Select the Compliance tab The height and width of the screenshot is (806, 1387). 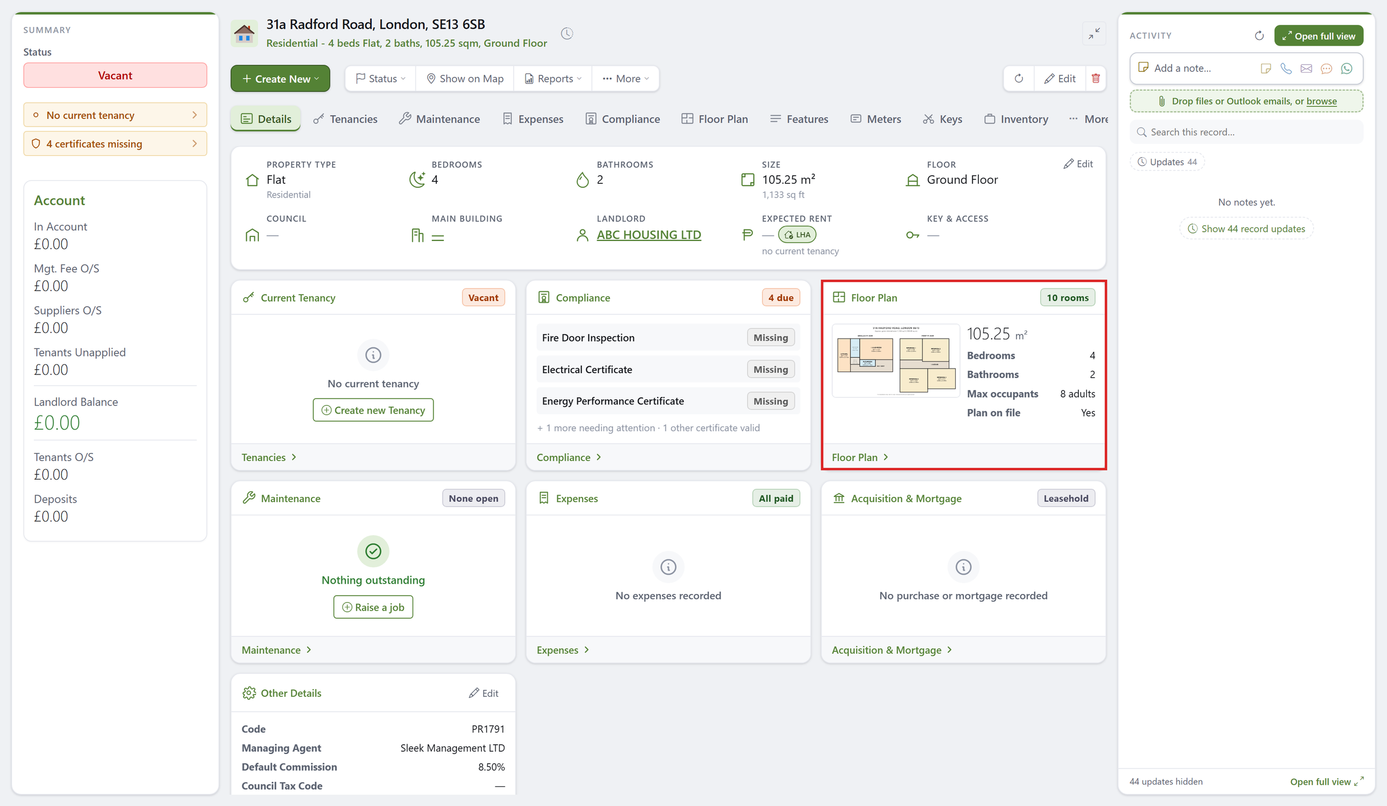622,119
